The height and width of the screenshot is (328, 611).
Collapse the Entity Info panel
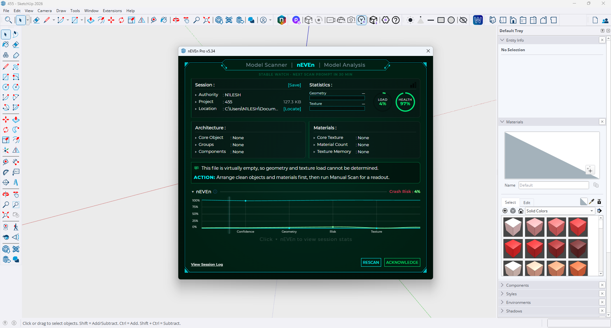coord(502,40)
